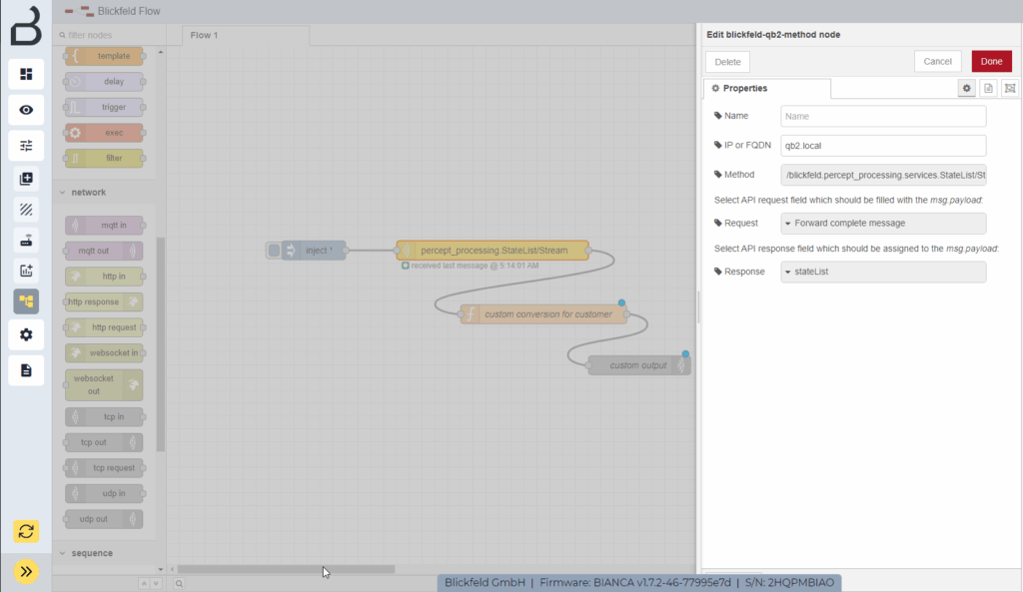1023x592 pixels.
Task: Open the eye preview icon in left sidebar
Action: pos(26,110)
